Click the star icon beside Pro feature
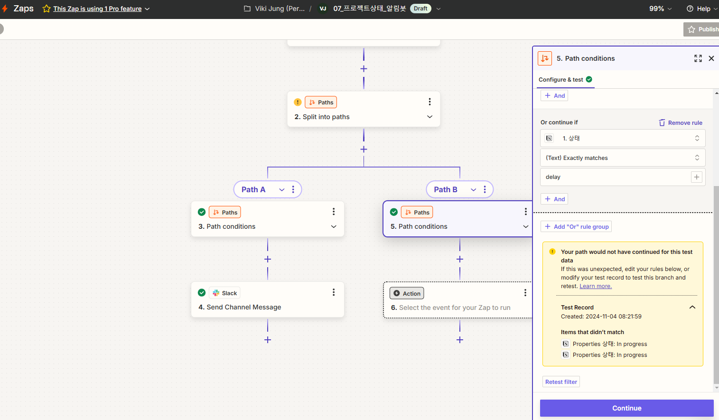 click(x=47, y=9)
